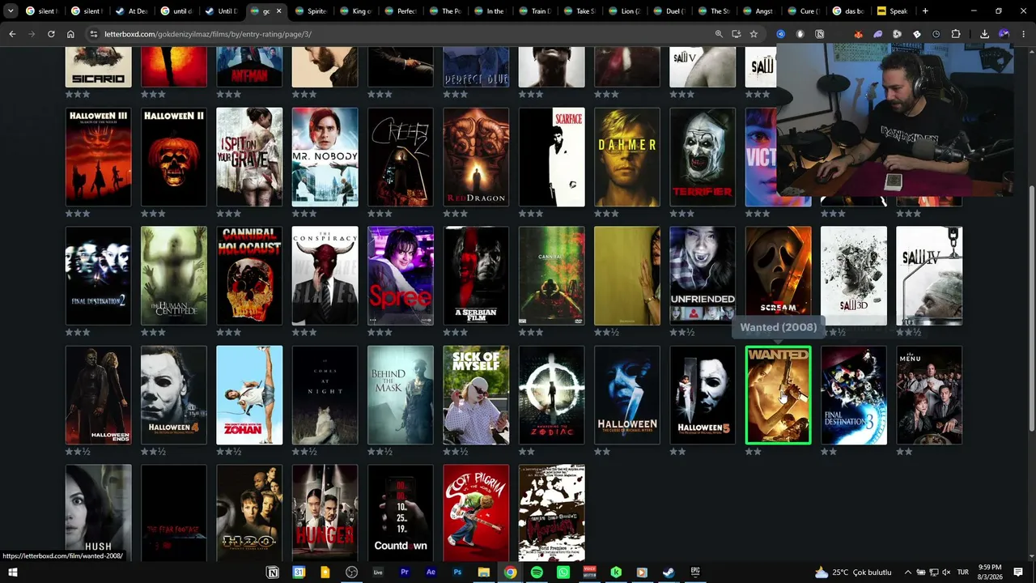Open the Epic Games launcher from the taskbar
This screenshot has height=583, width=1036.
pos(695,572)
